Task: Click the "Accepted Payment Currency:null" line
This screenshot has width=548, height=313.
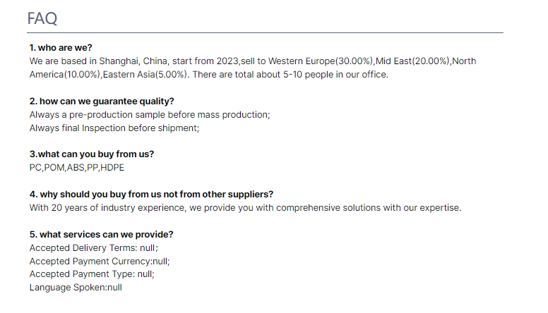Action: click(100, 261)
